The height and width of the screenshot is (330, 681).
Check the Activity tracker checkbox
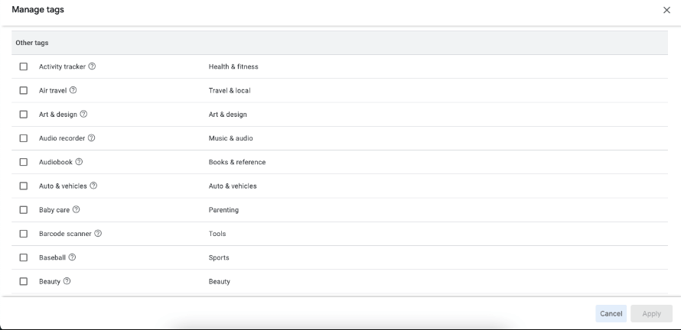click(24, 66)
